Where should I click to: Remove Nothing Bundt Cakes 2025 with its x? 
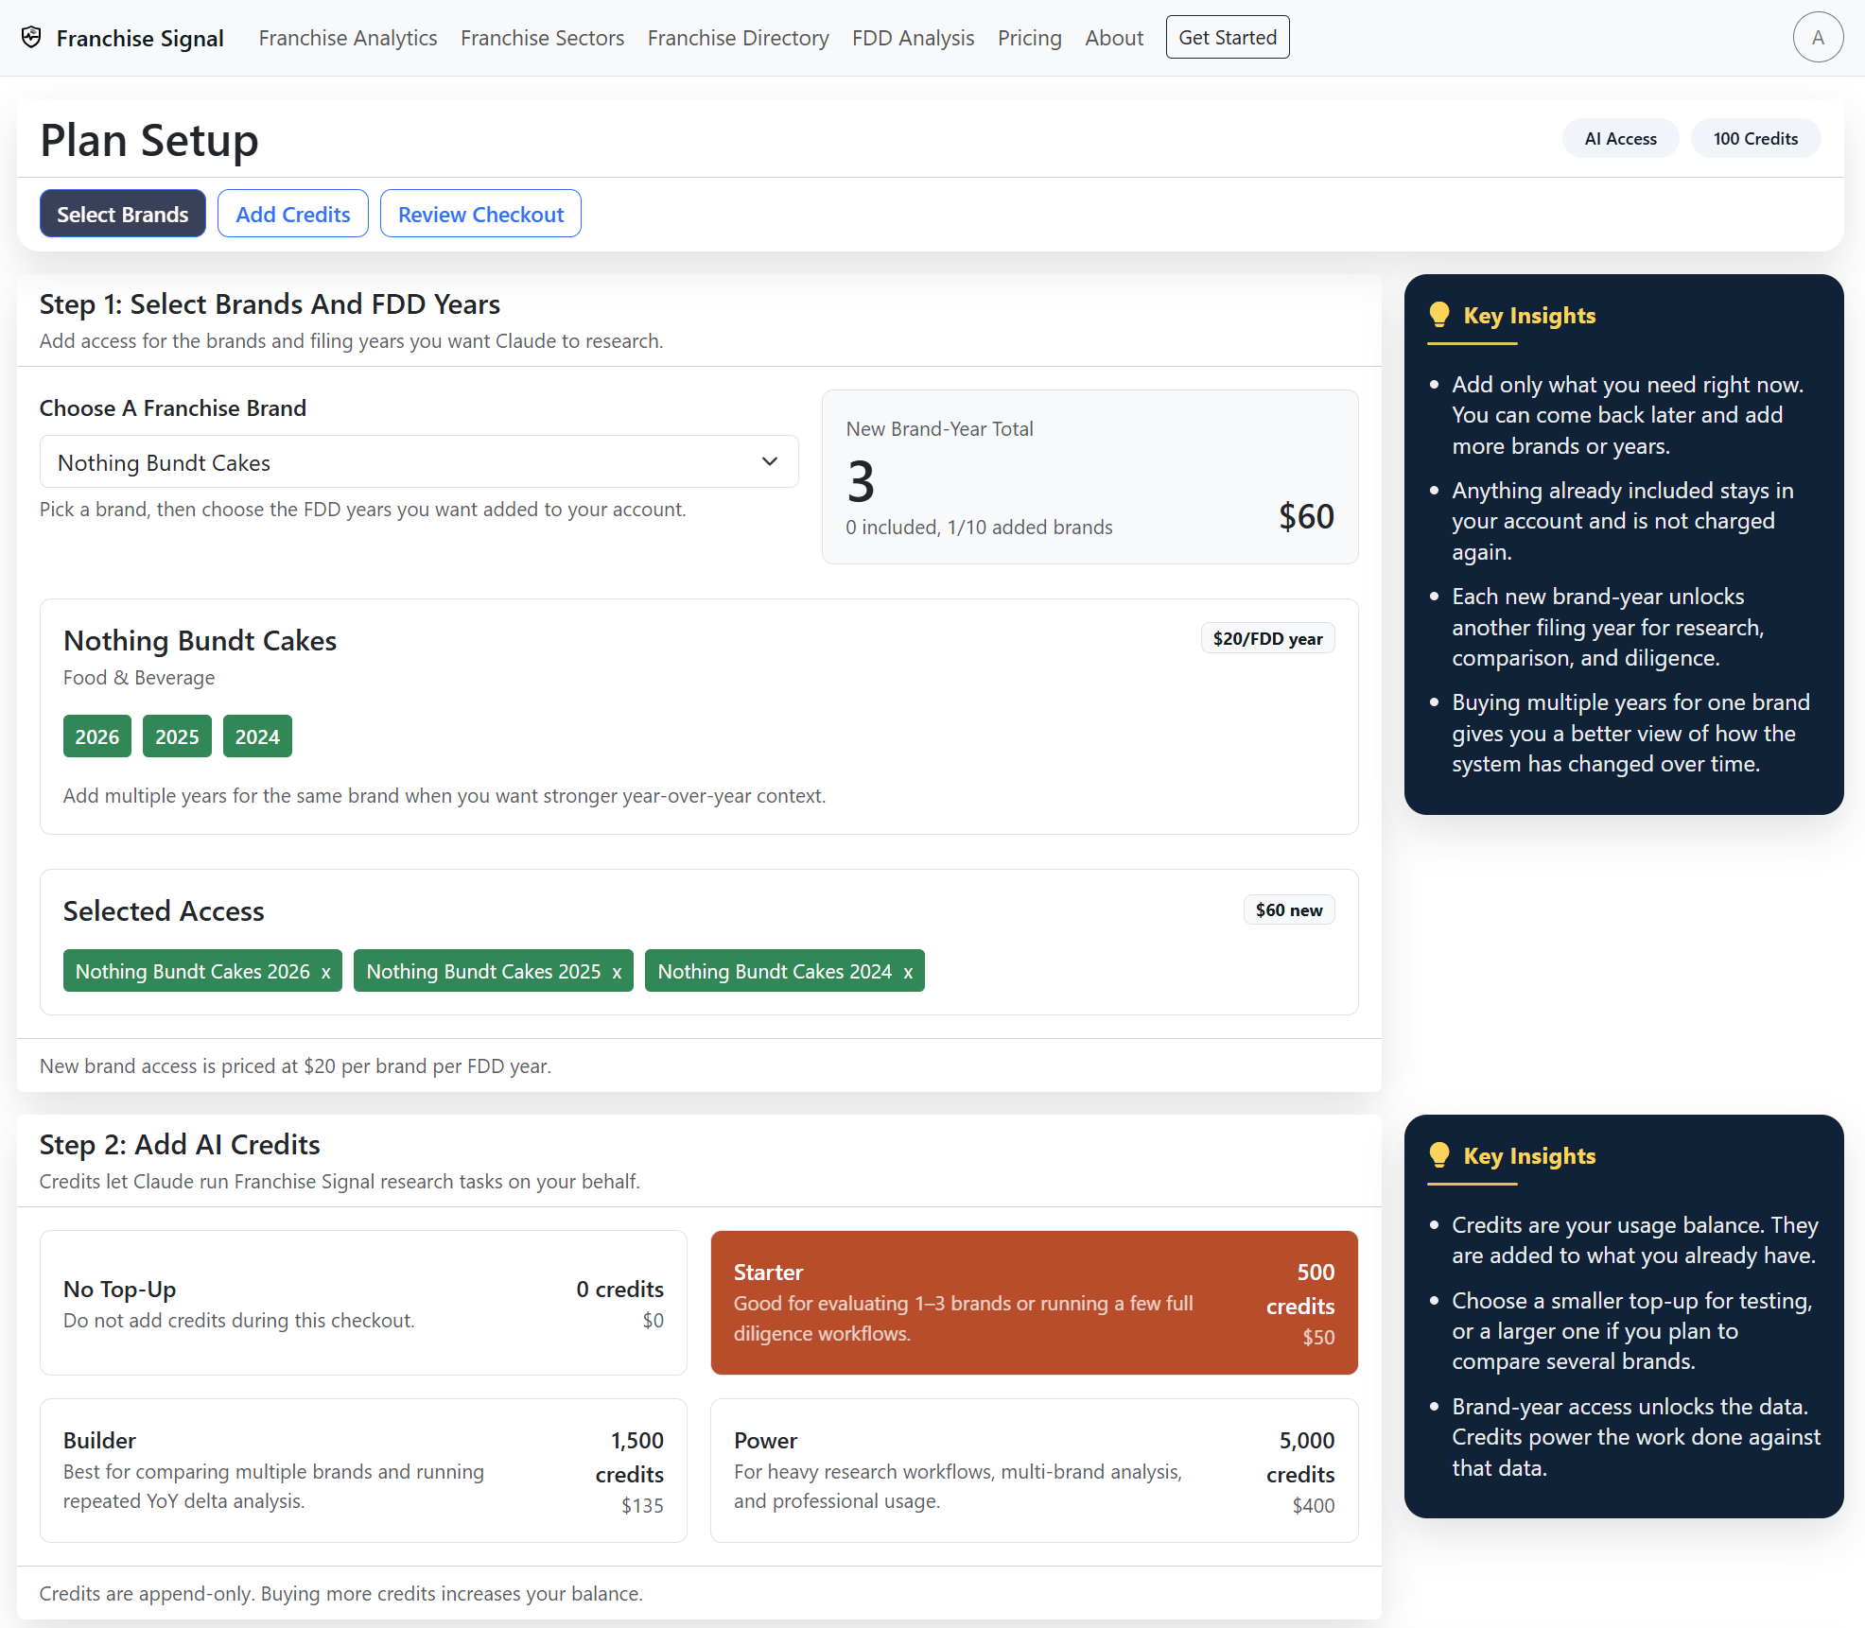point(617,972)
